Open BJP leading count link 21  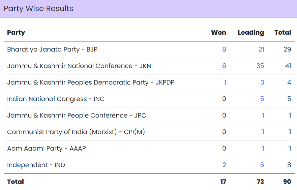(x=261, y=50)
